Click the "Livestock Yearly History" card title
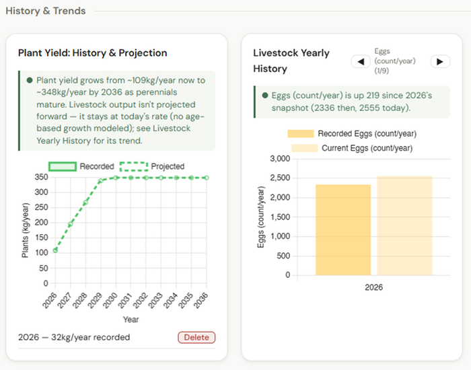 click(x=291, y=61)
